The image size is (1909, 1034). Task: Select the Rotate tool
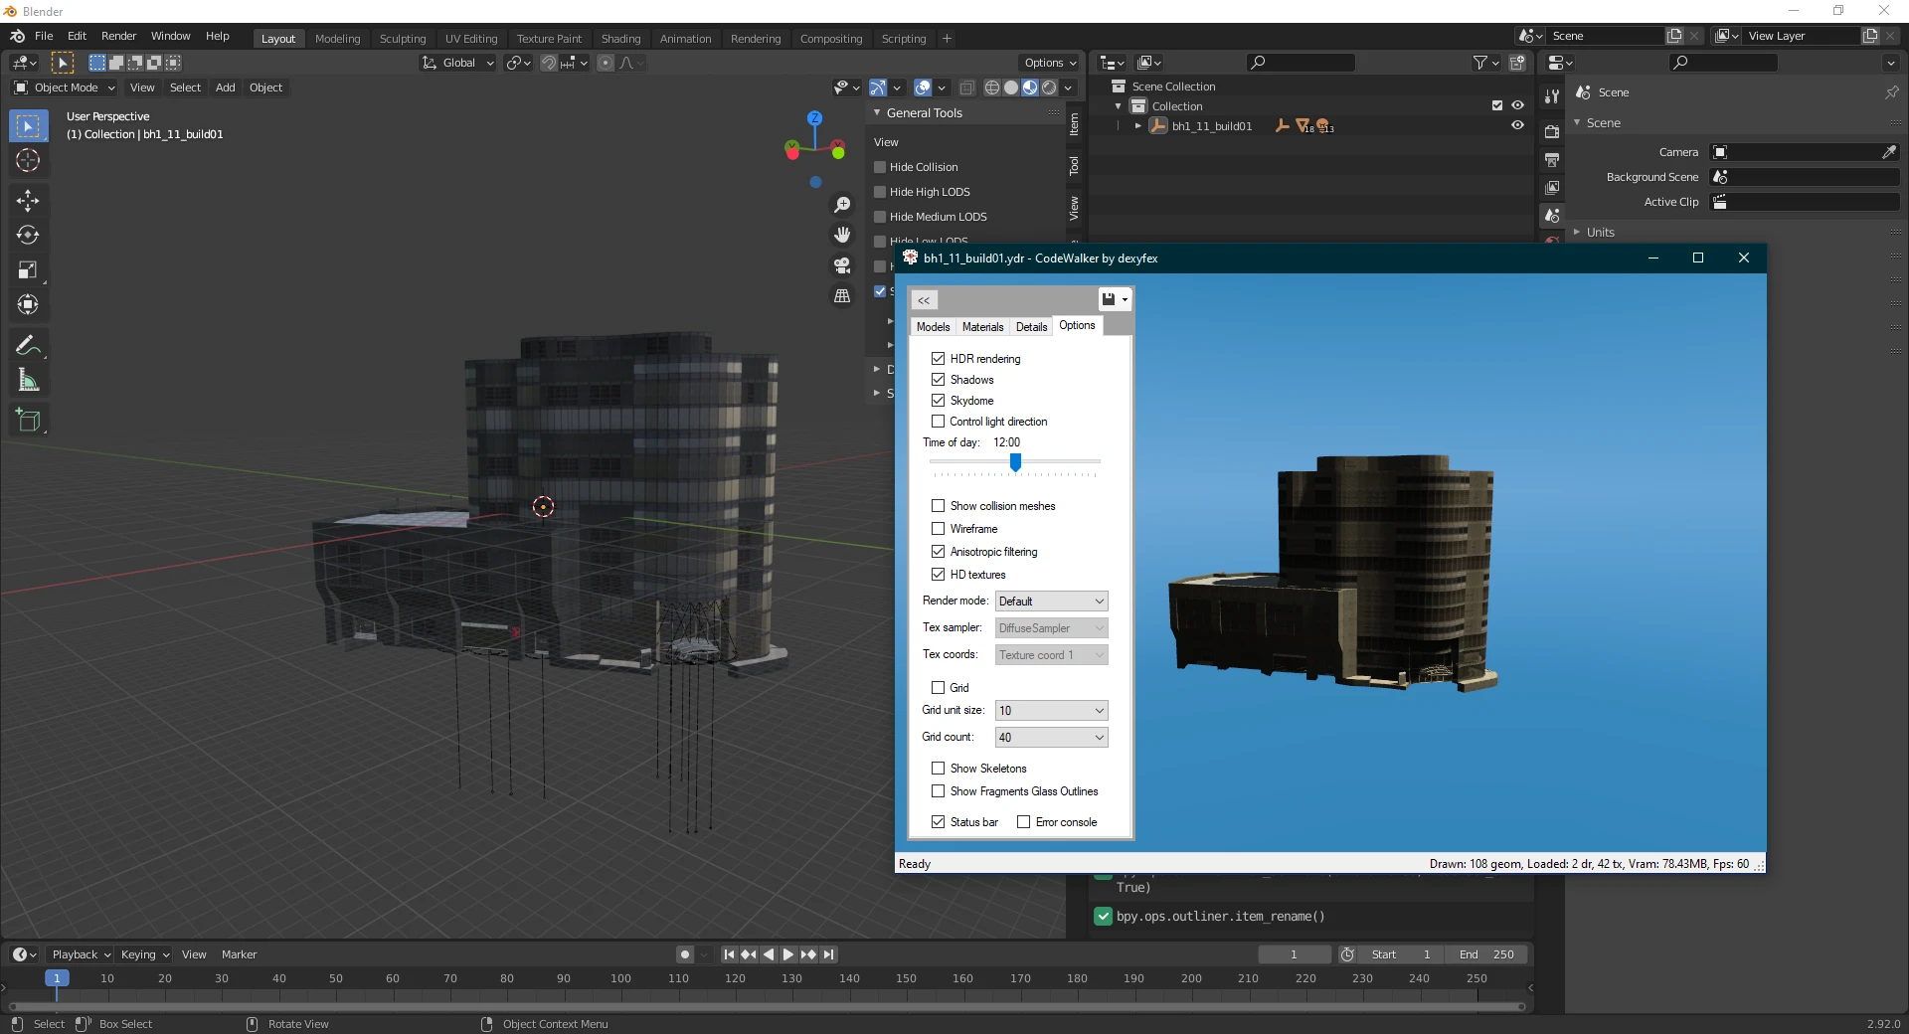click(28, 236)
